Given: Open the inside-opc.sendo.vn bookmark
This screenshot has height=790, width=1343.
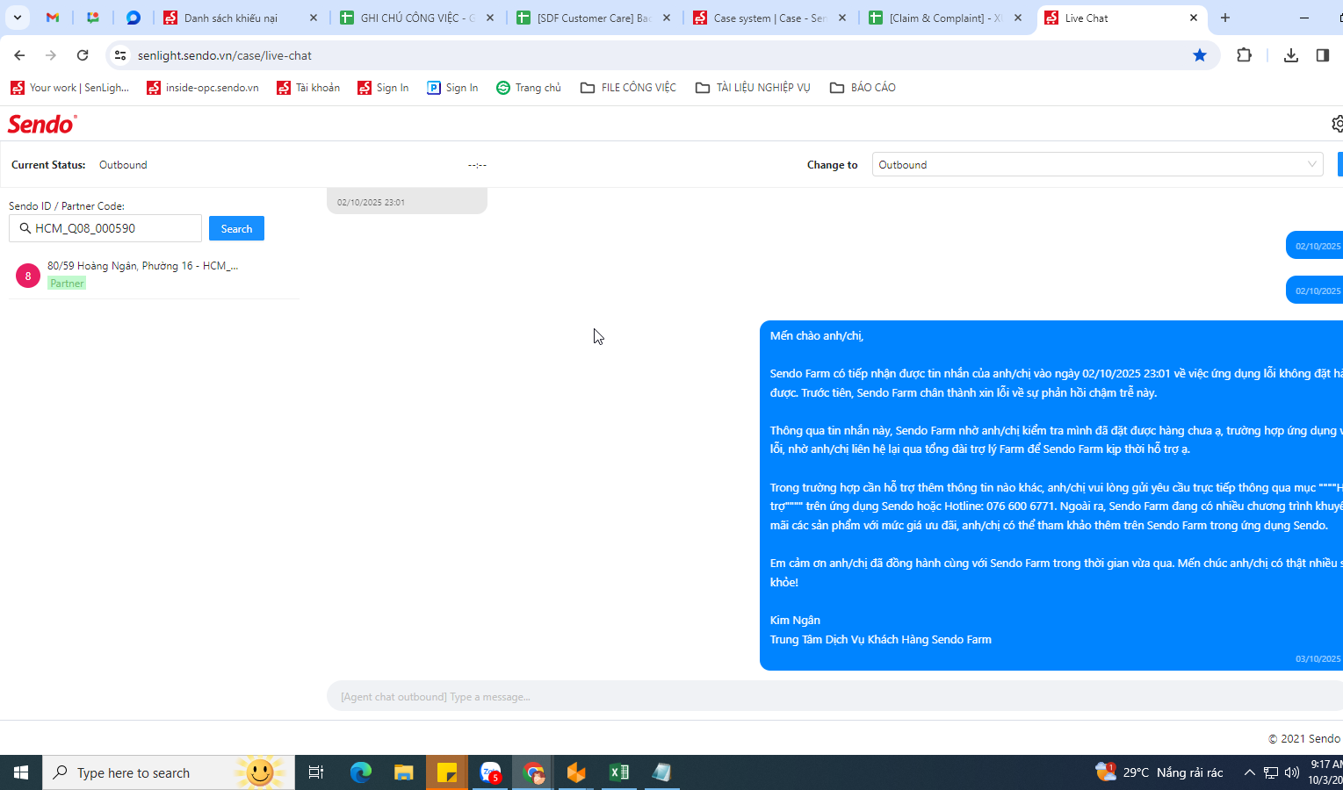Looking at the screenshot, I should (x=203, y=88).
